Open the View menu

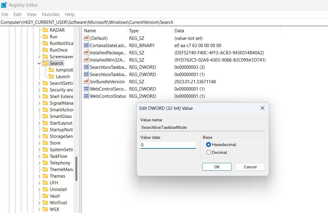tap(32, 14)
